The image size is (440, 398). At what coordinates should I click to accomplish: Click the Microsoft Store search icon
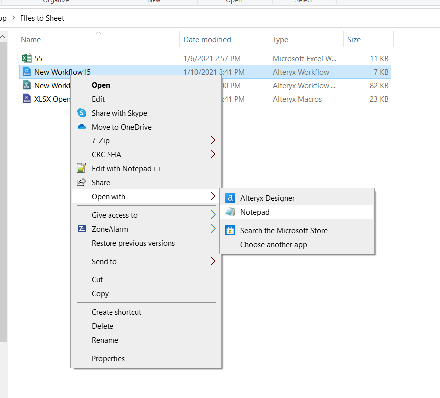coord(230,231)
